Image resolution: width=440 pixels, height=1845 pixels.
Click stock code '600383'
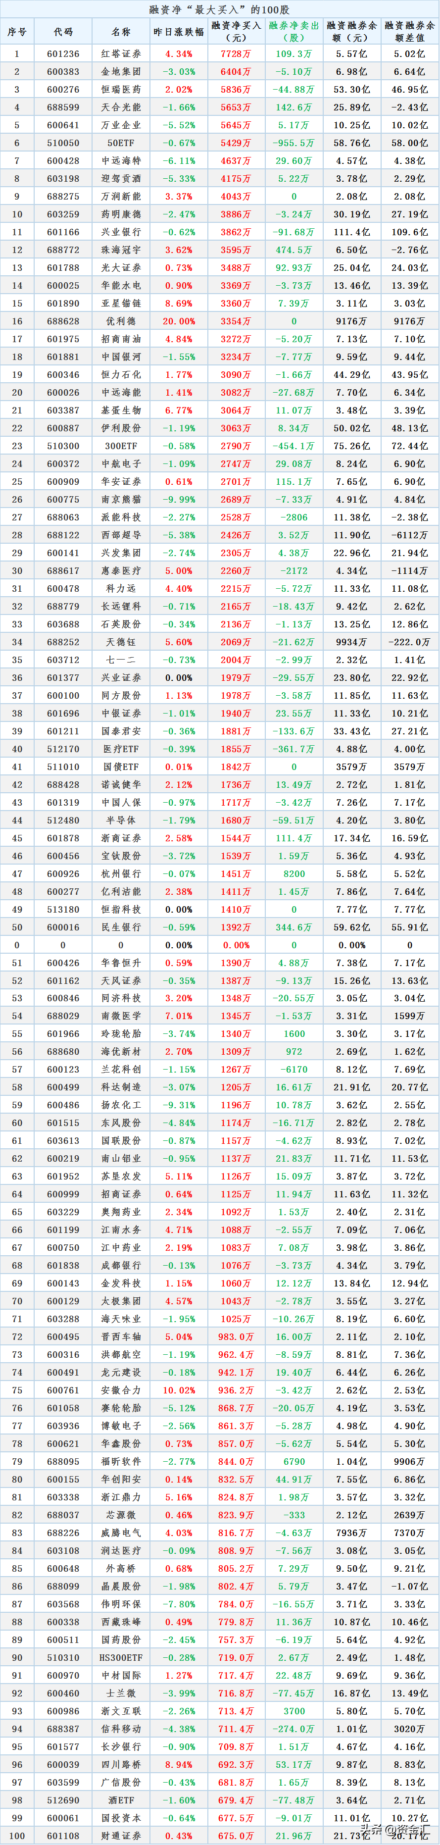pos(64,72)
